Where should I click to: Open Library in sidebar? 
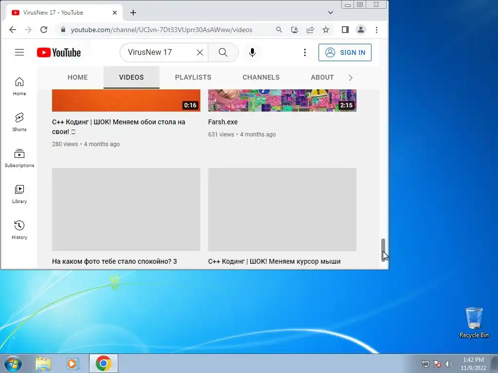19,194
